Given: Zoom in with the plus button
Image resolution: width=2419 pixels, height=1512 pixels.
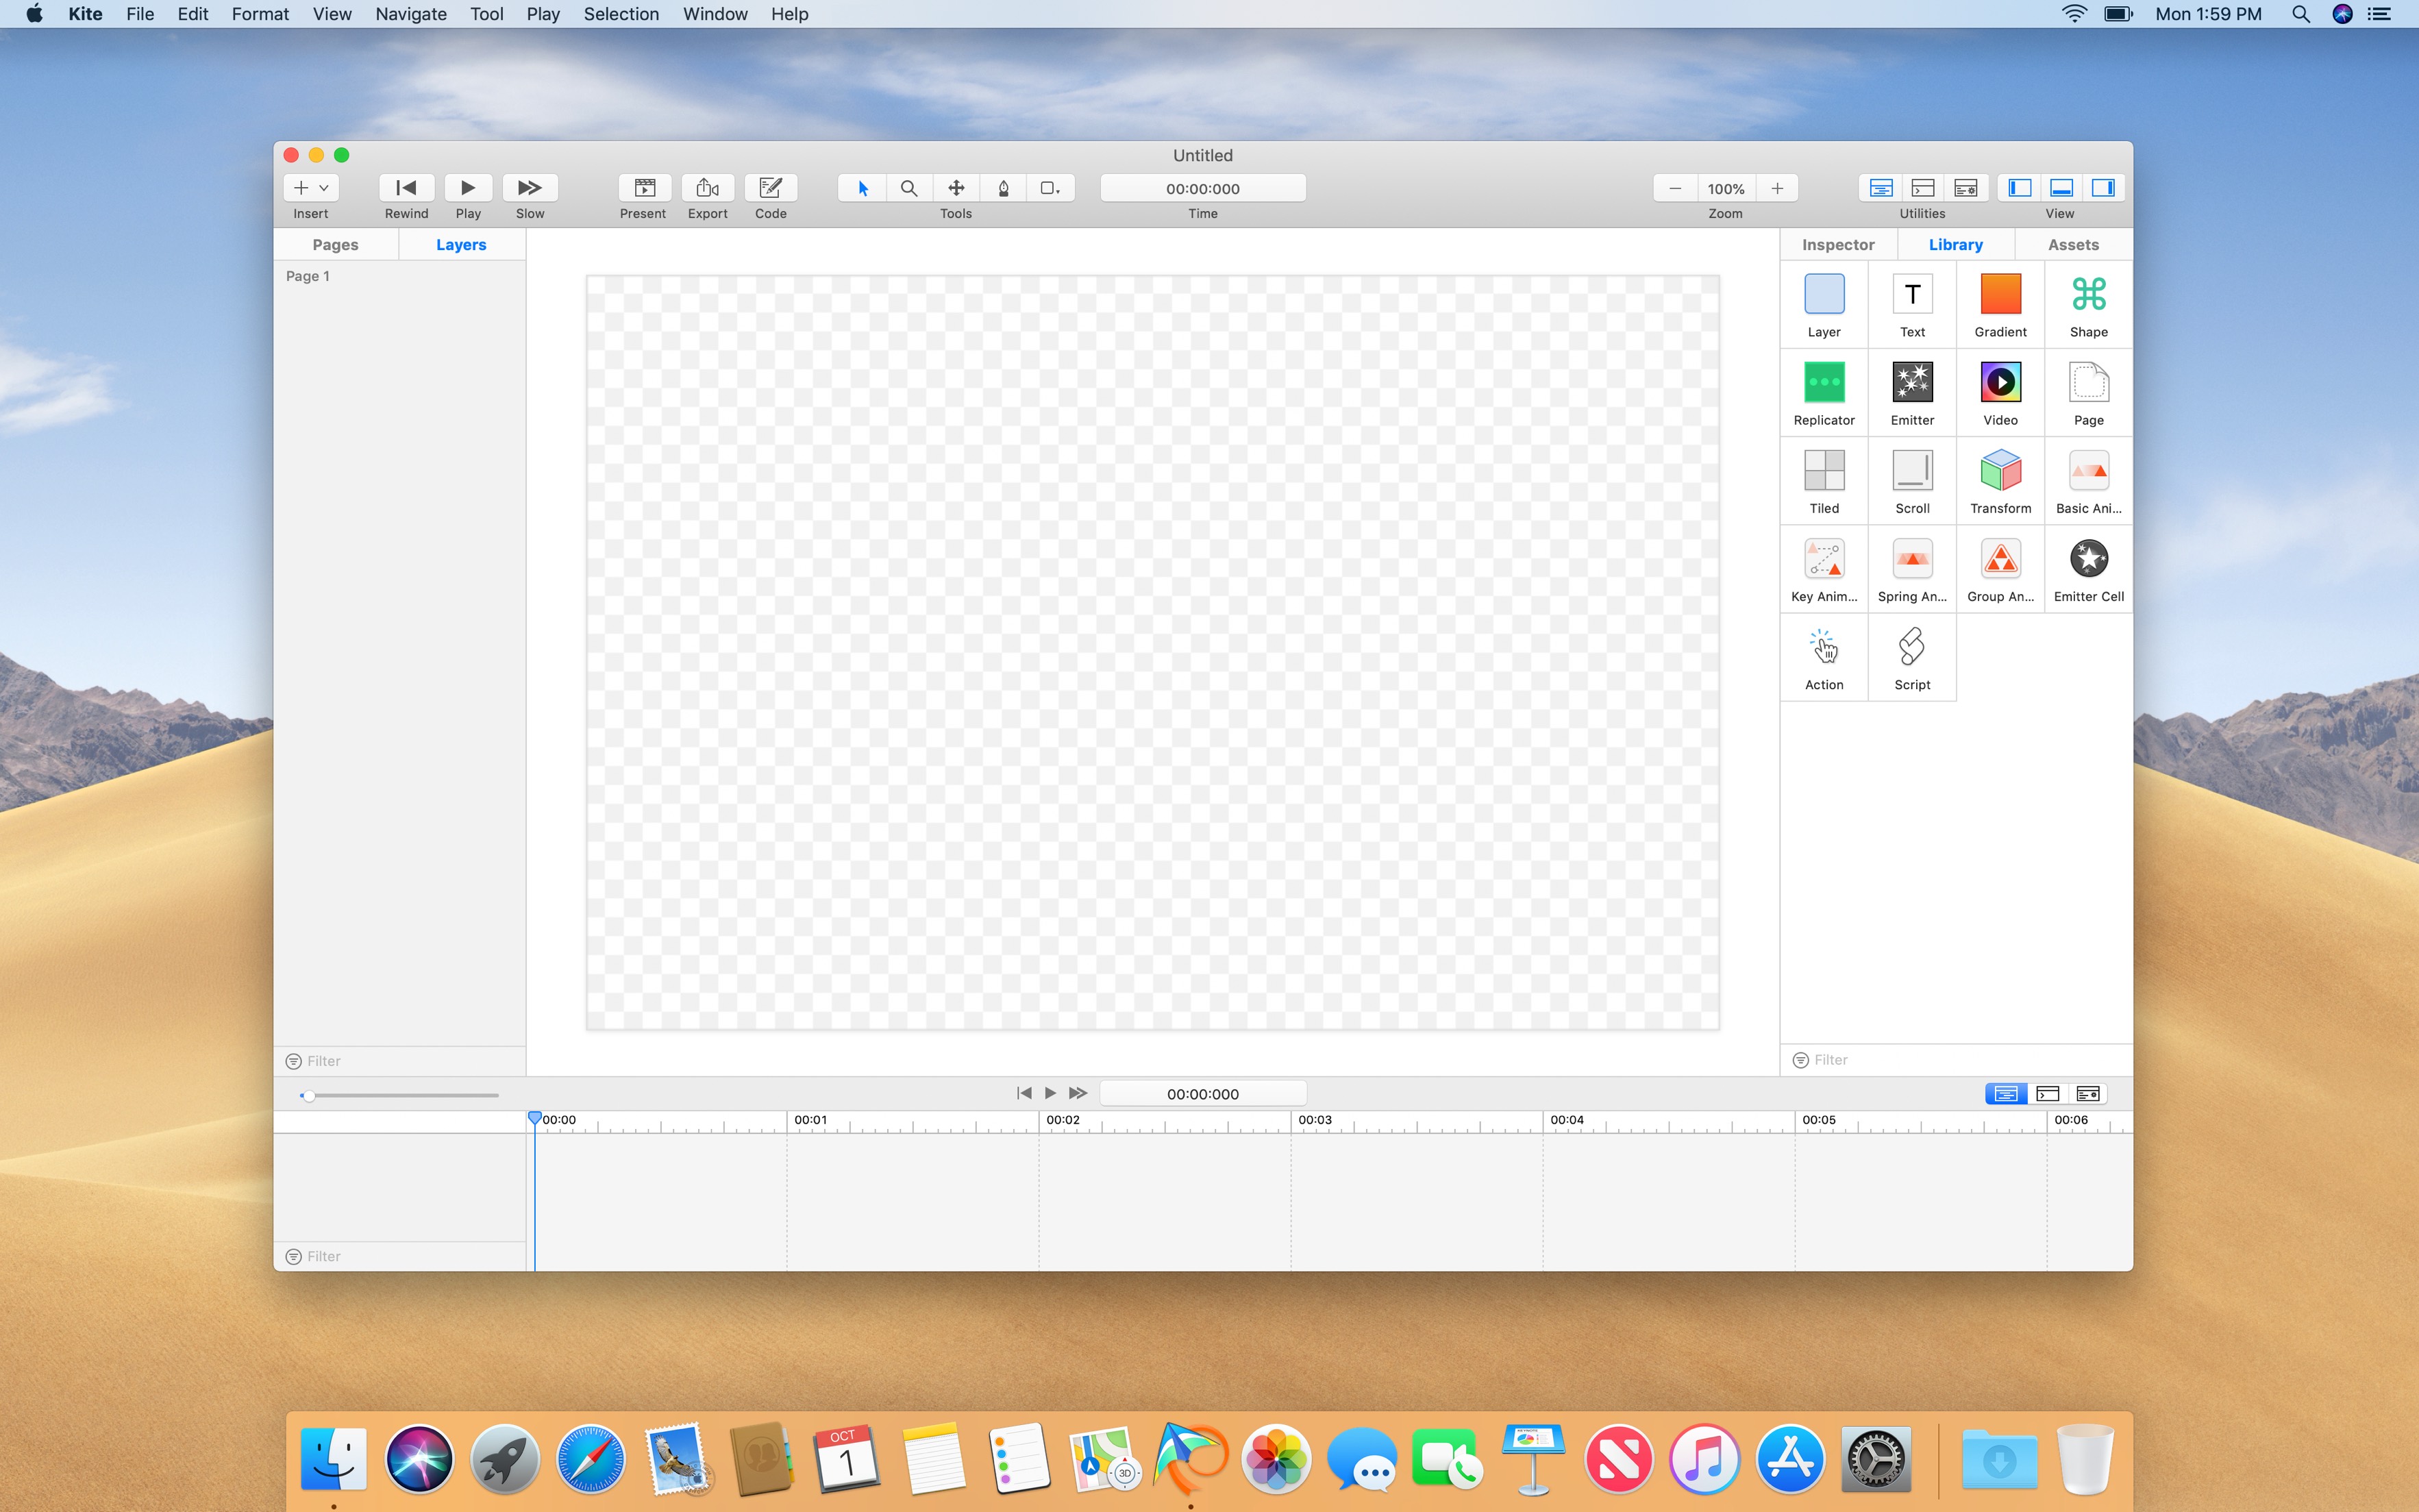Looking at the screenshot, I should pos(1777,188).
